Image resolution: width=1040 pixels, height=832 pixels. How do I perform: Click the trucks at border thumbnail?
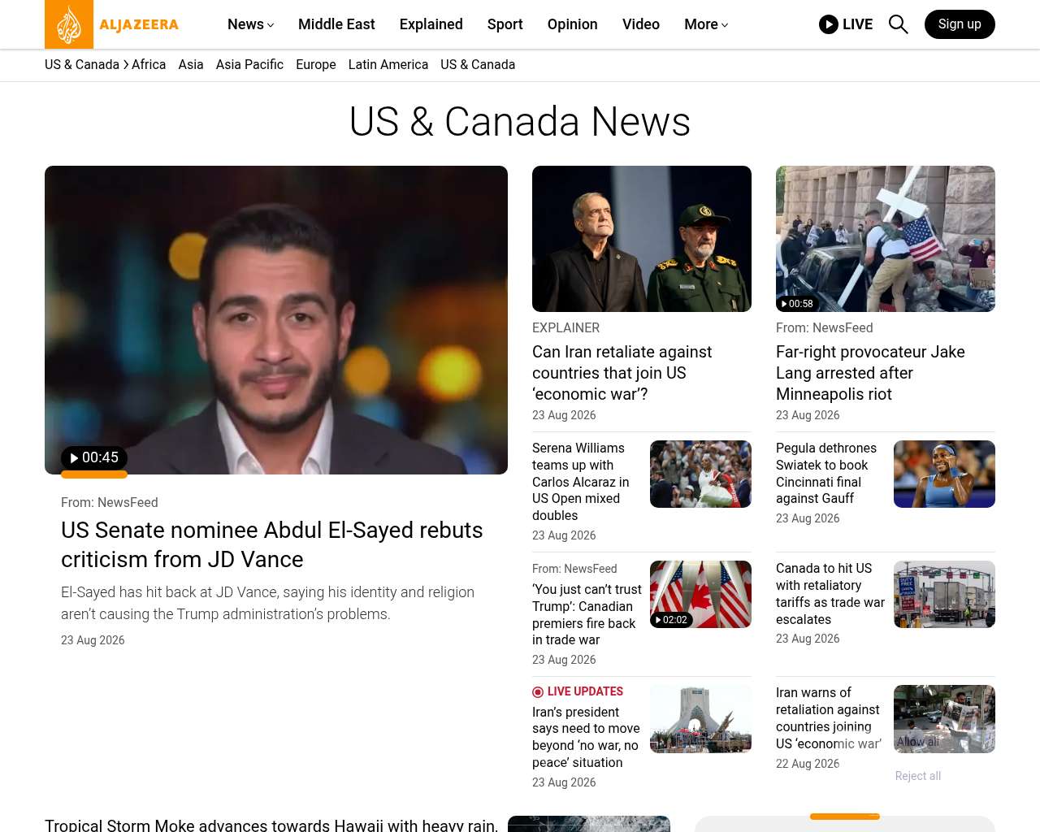pos(944,594)
